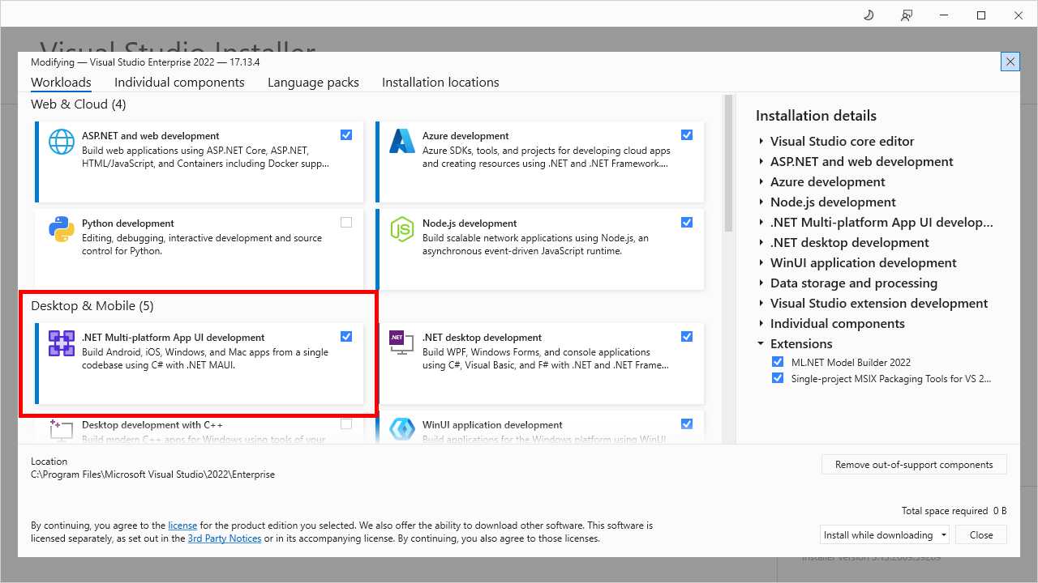
Task: Expand WinUI application development details
Action: [x=761, y=262]
